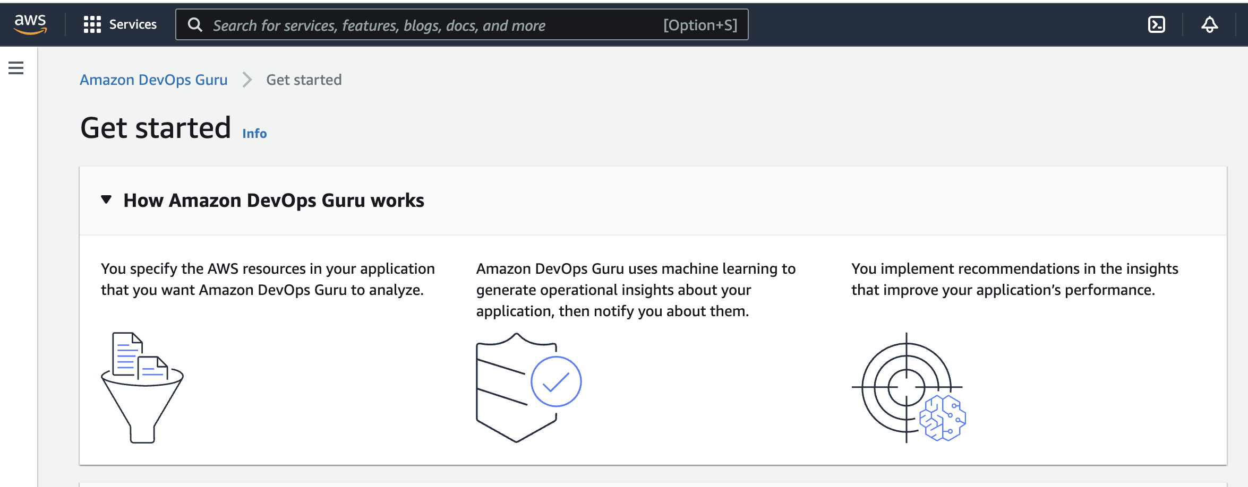The width and height of the screenshot is (1248, 487).
Task: Open the Info link beside Get started
Action: [254, 134]
